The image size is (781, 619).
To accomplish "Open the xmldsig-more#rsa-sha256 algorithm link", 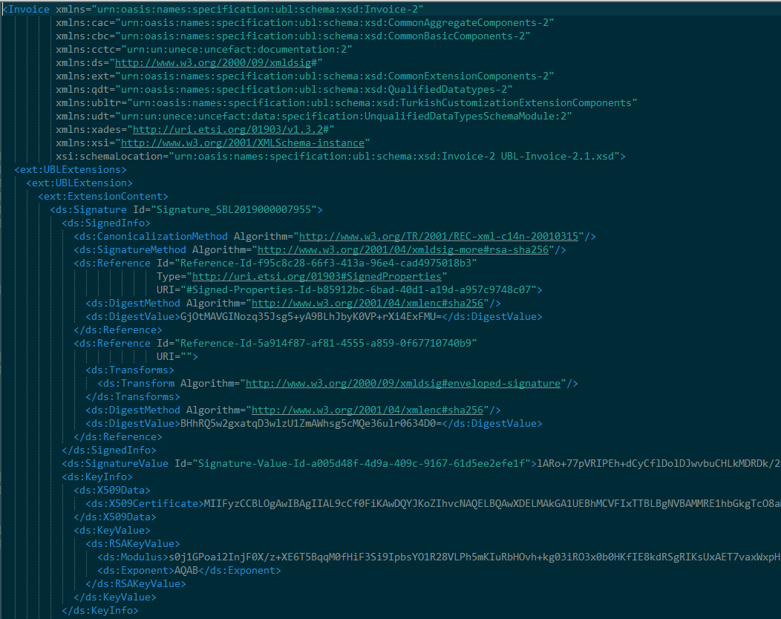I will 402,249.
